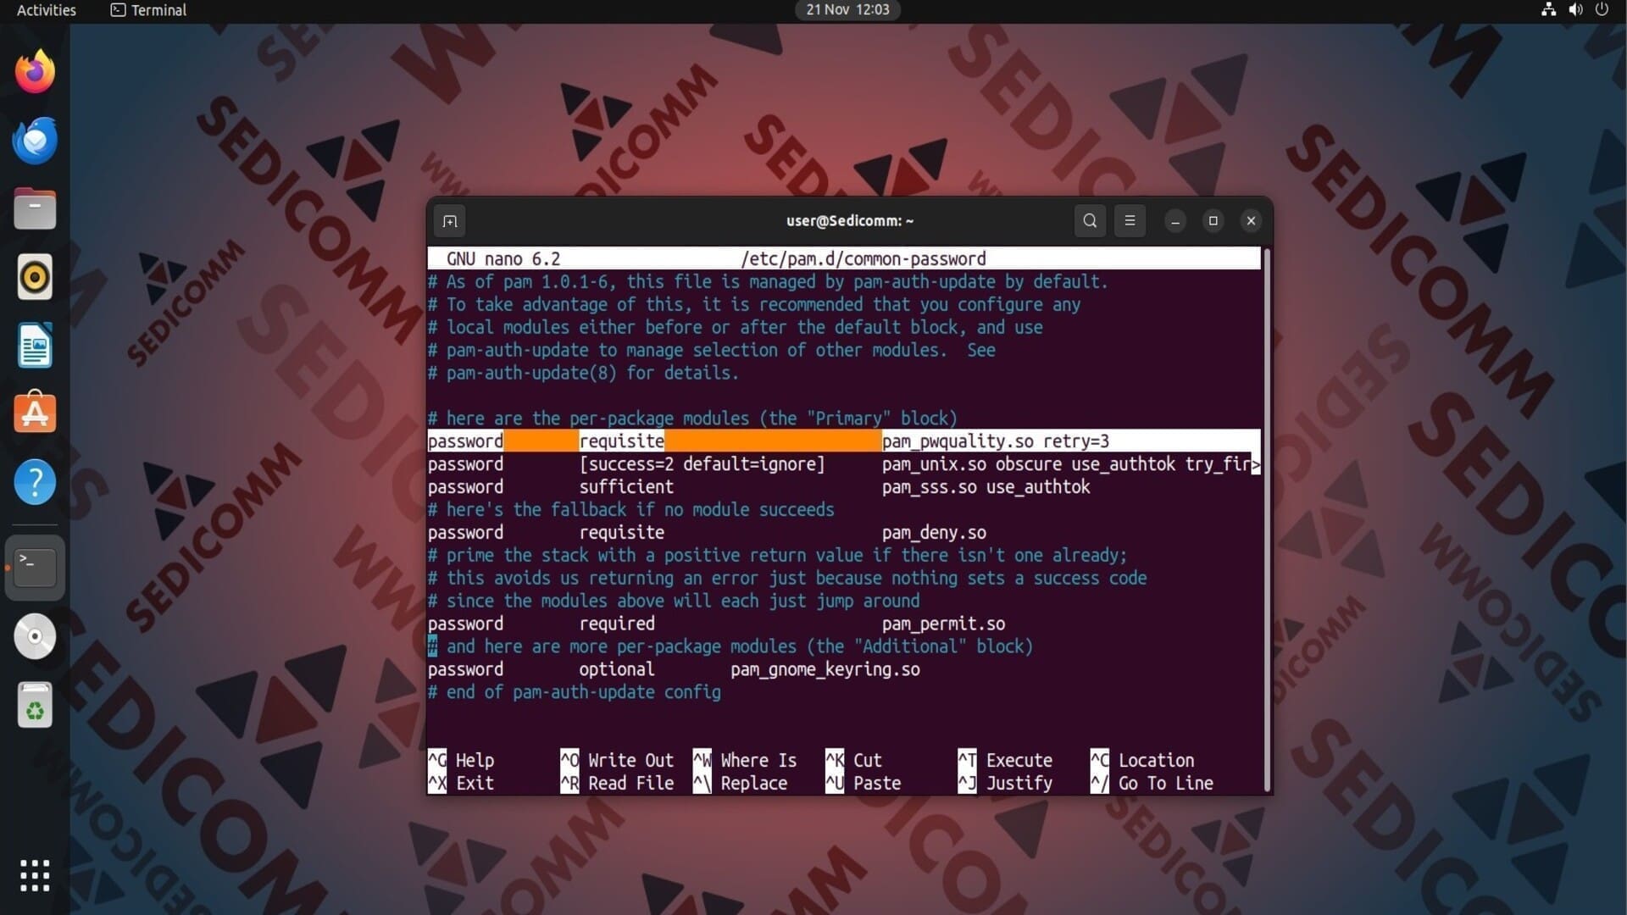Open Ubuntu Software store icon
The image size is (1627, 915).
pyautogui.click(x=35, y=413)
